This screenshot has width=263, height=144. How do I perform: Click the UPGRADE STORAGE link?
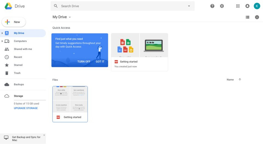(x=26, y=108)
